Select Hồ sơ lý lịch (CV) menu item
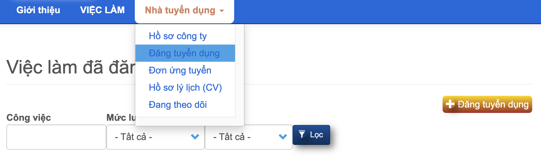This screenshot has height=159, width=541. 185,88
